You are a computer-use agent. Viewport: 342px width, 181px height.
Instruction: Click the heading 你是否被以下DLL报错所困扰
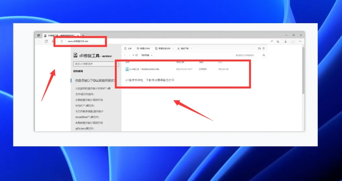click(x=96, y=80)
